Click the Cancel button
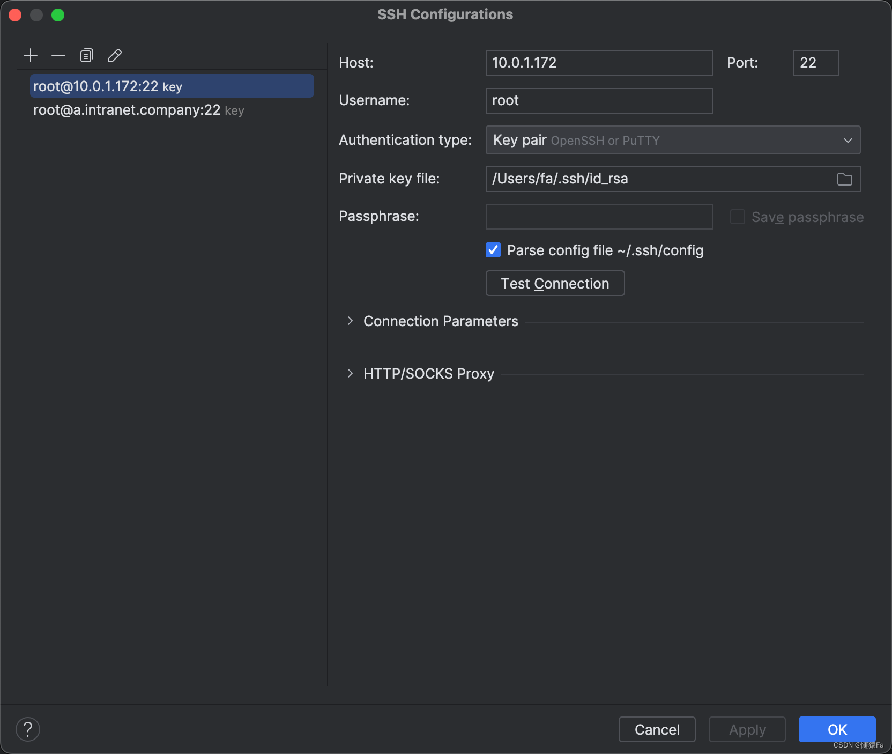This screenshot has height=754, width=892. point(657,729)
